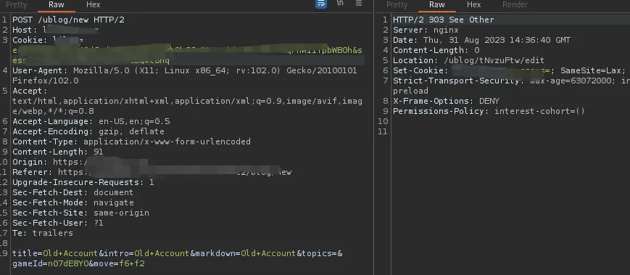The width and height of the screenshot is (630, 275).
Task: Click the 'User-Agent: Mozilla/5.0' header line
Action: click(184, 71)
